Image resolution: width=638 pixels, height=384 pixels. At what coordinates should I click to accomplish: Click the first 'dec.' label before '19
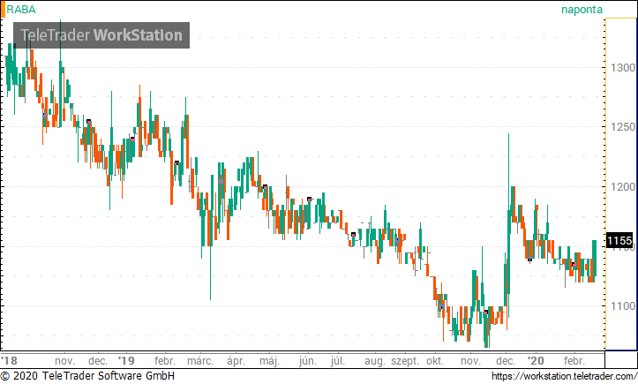pos(98,361)
